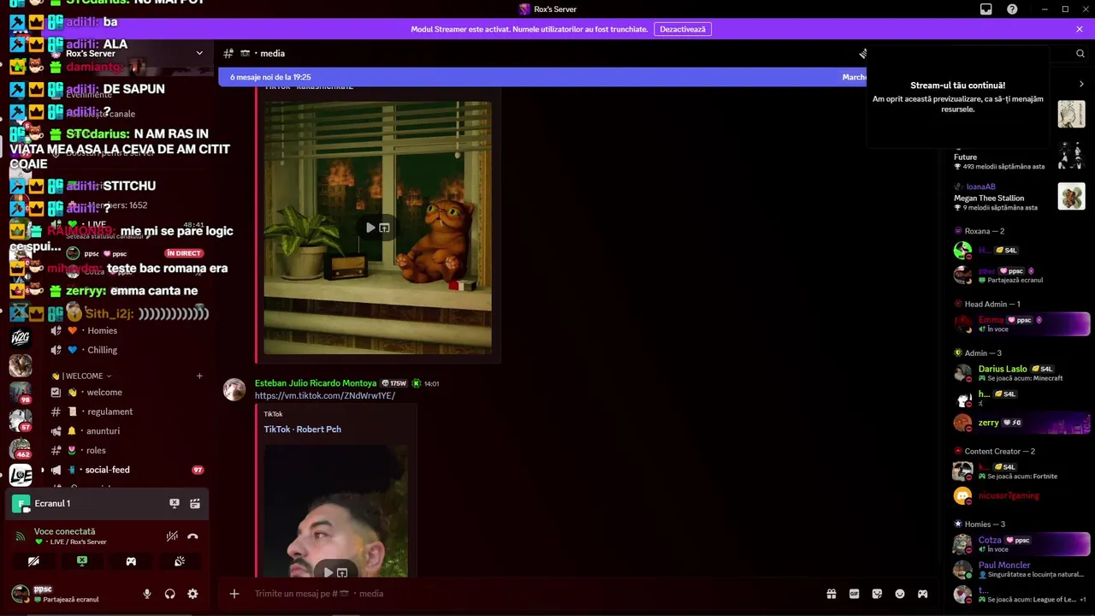Open the social-feed channel

pos(127,470)
